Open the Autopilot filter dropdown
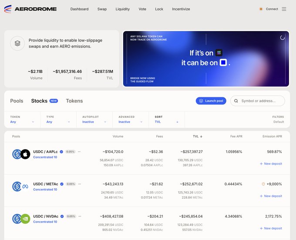 pyautogui.click(x=94, y=120)
